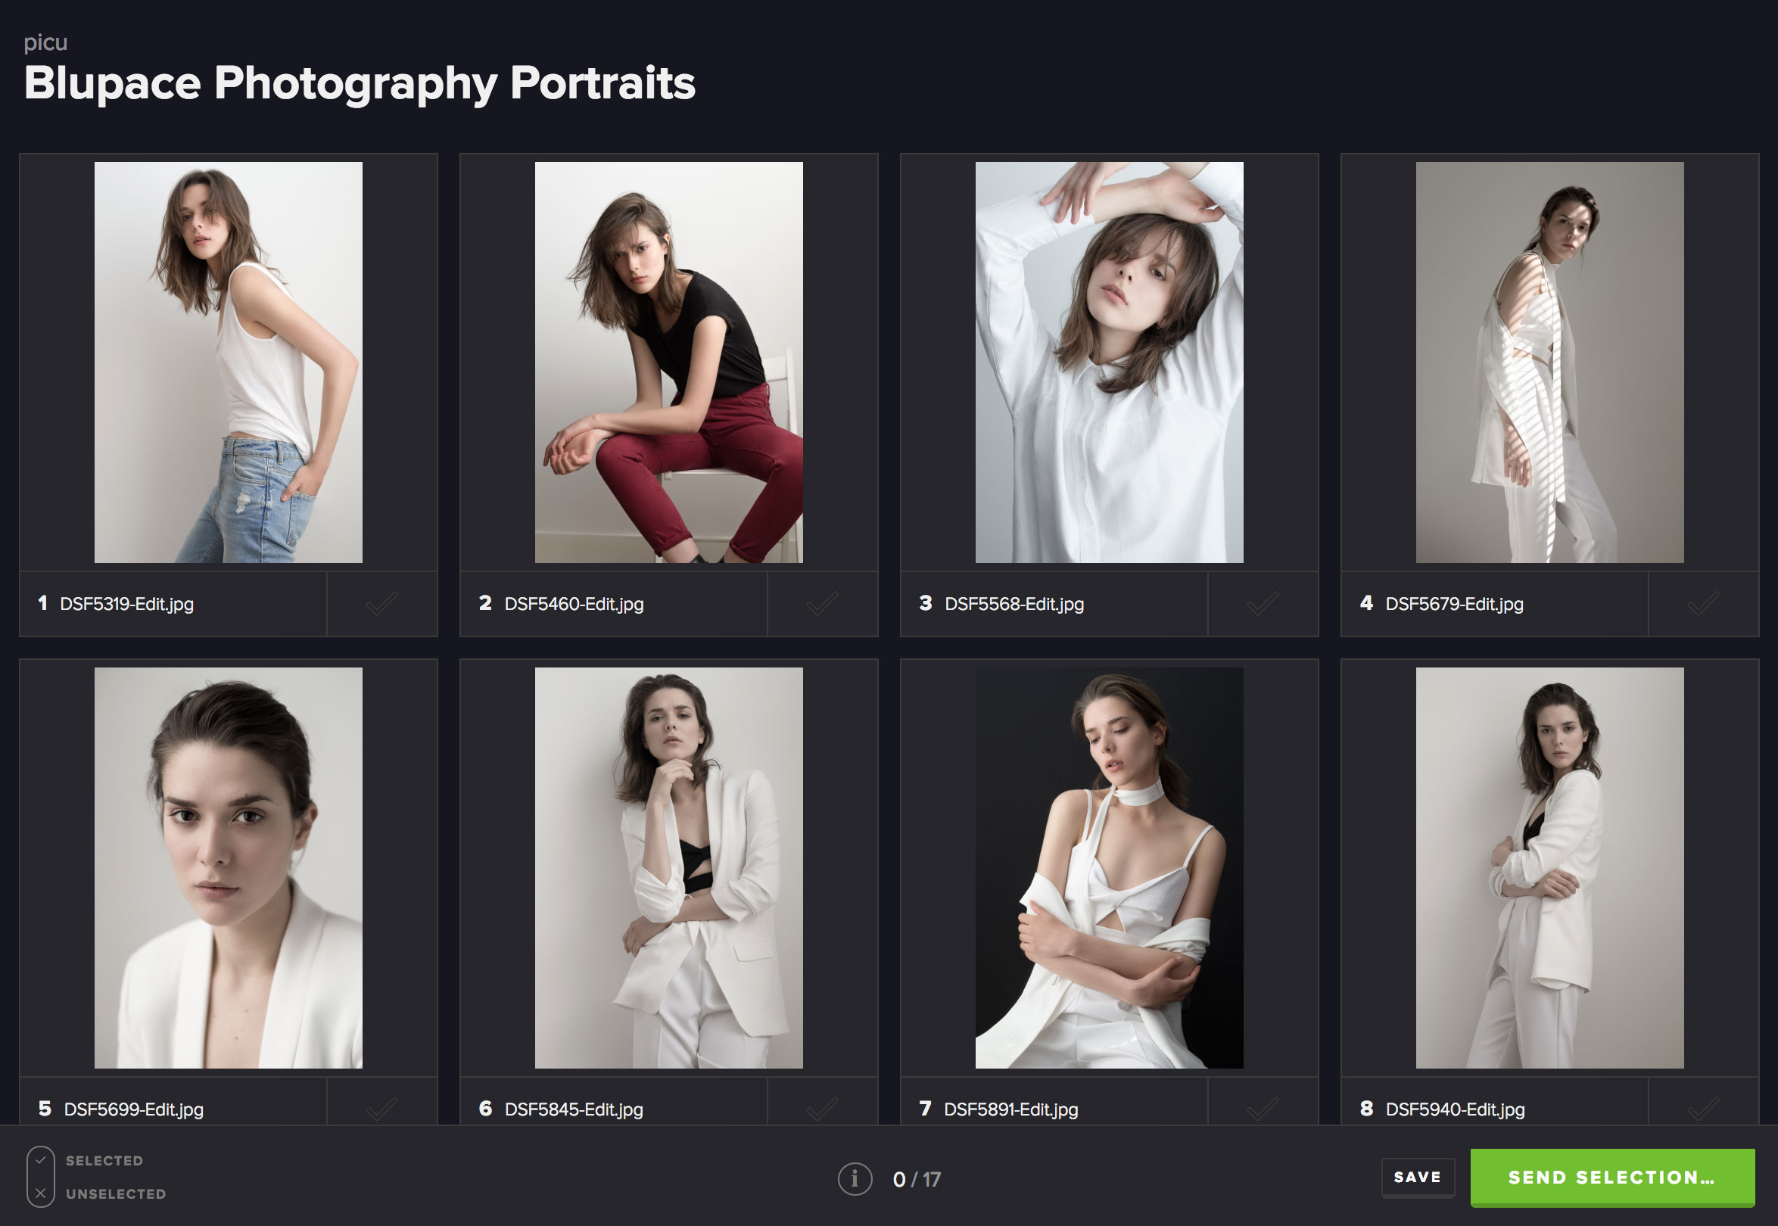Viewport: 1778px width, 1226px height.
Task: Click file name DSF5699-Edit.jpg
Action: click(134, 1109)
